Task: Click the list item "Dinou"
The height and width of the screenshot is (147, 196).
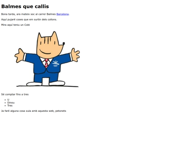Action: (11, 103)
